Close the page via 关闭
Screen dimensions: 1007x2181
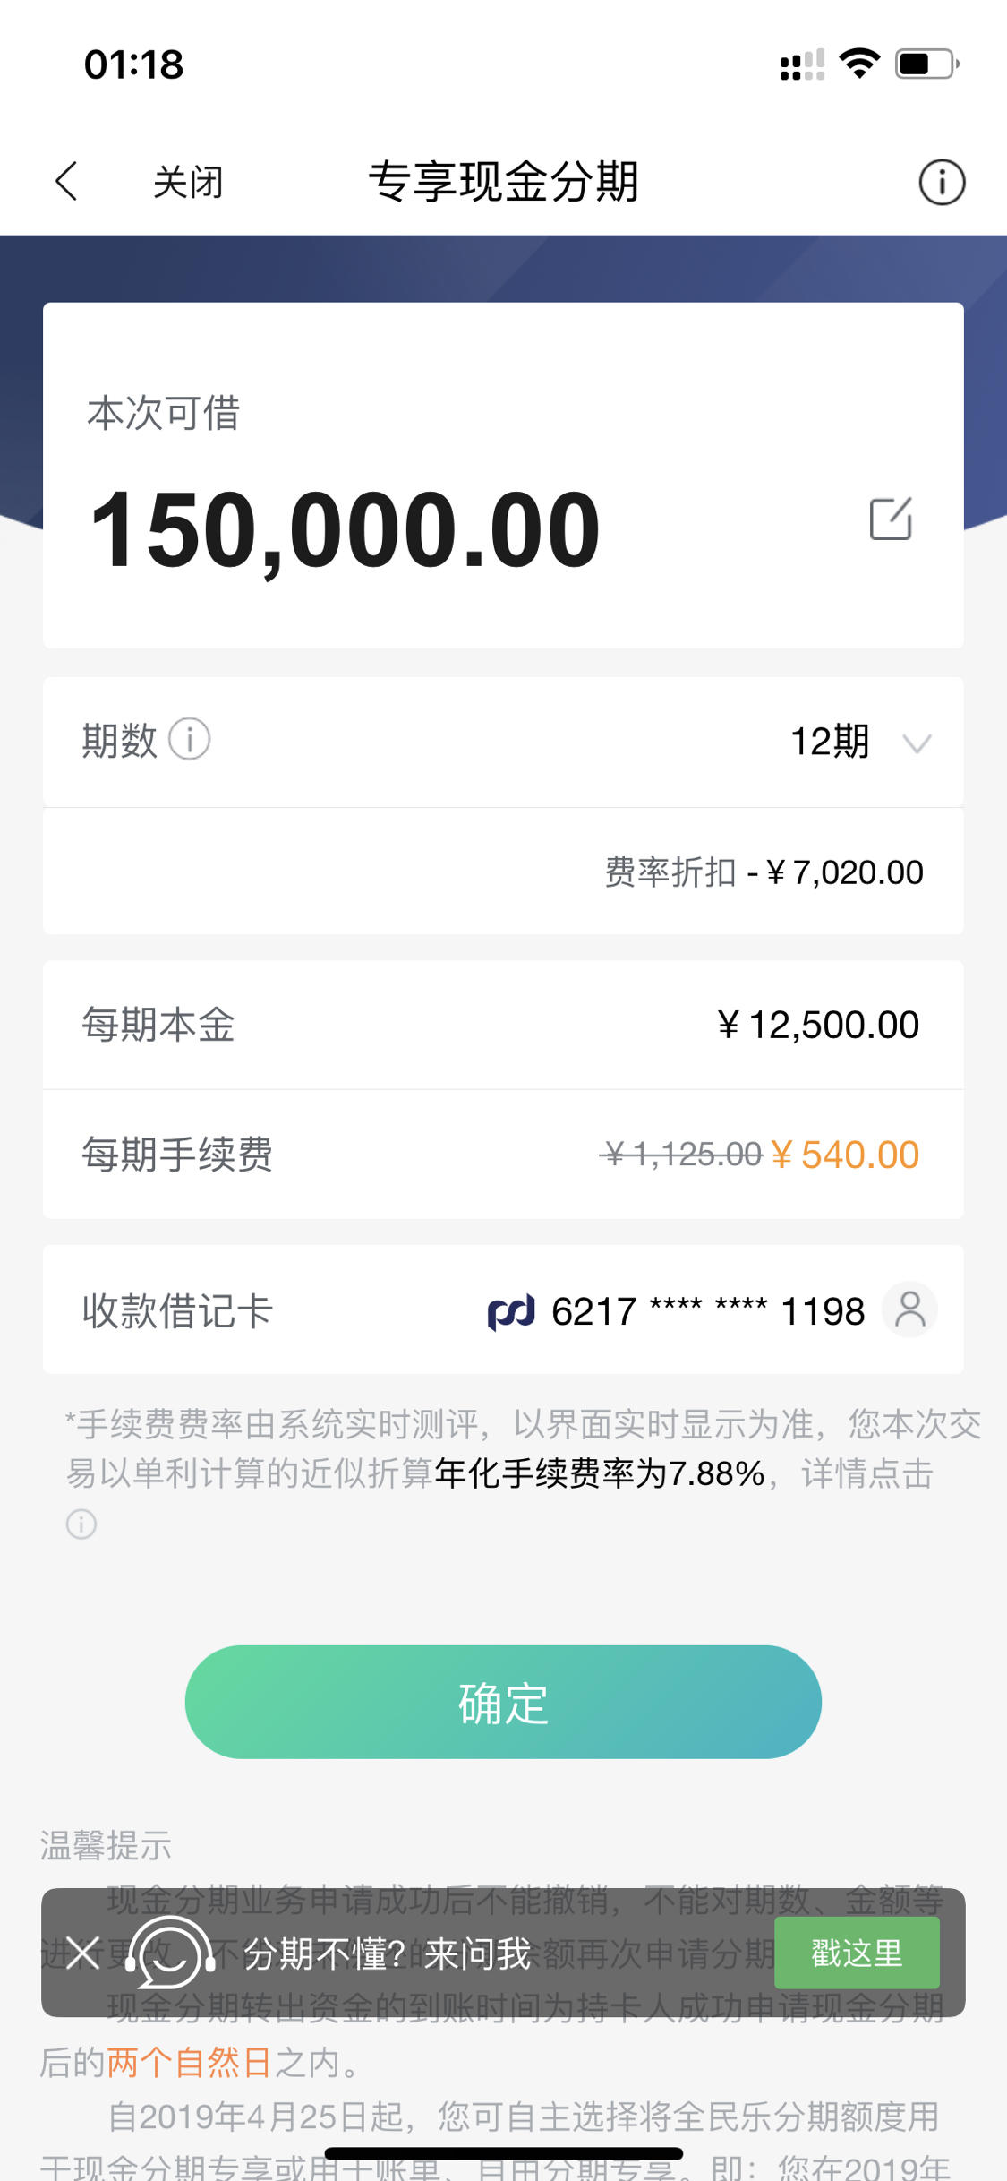[187, 183]
